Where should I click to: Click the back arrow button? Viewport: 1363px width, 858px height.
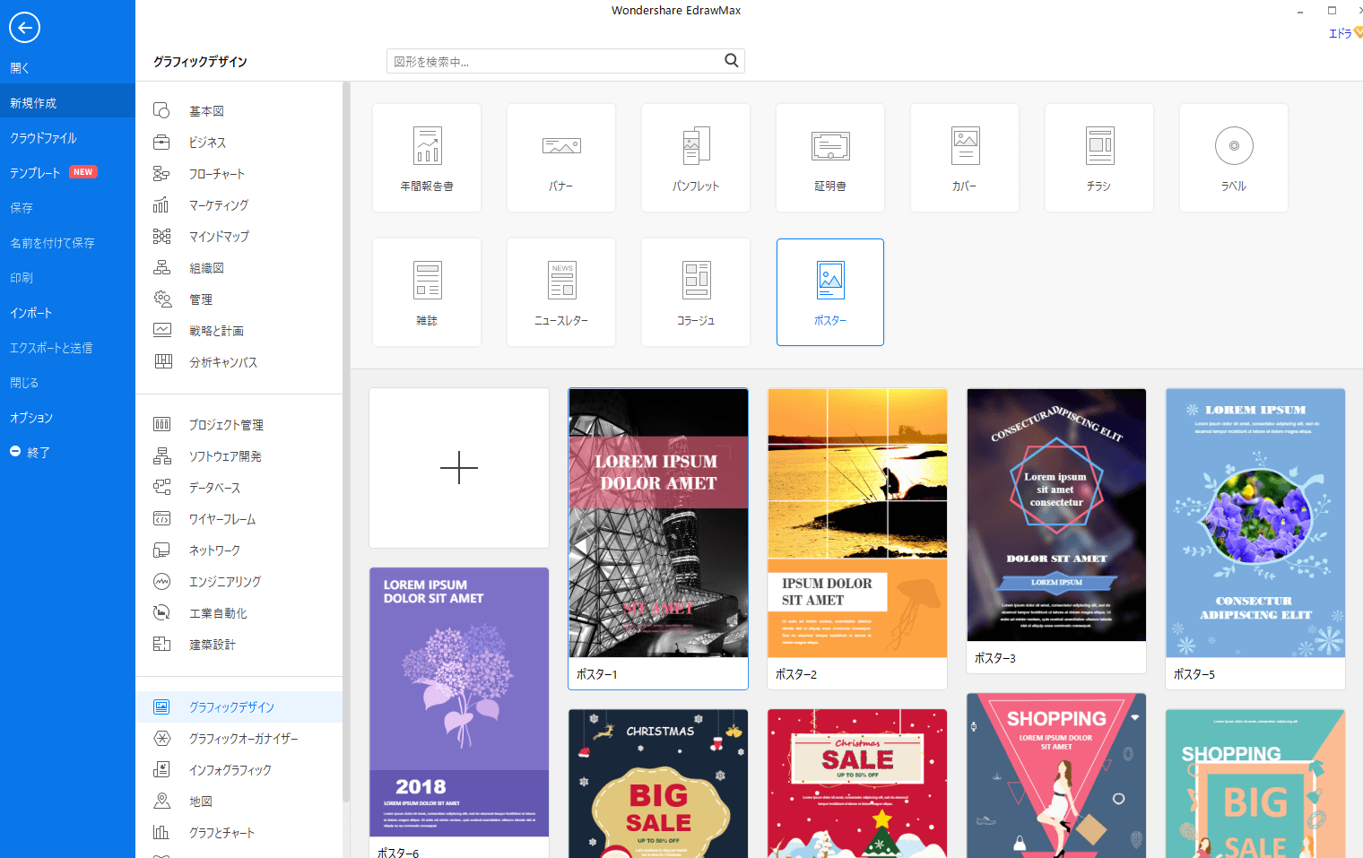click(x=24, y=27)
